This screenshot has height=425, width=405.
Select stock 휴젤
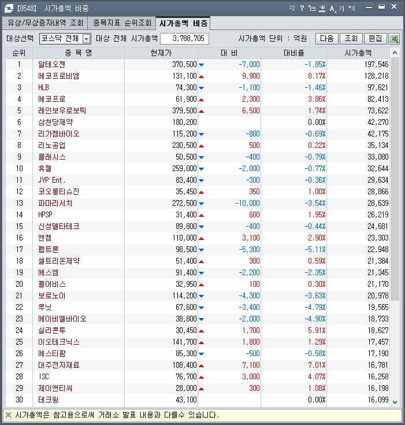[x=44, y=169]
